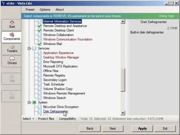Tick the Offline Files checkbox

(40, 71)
